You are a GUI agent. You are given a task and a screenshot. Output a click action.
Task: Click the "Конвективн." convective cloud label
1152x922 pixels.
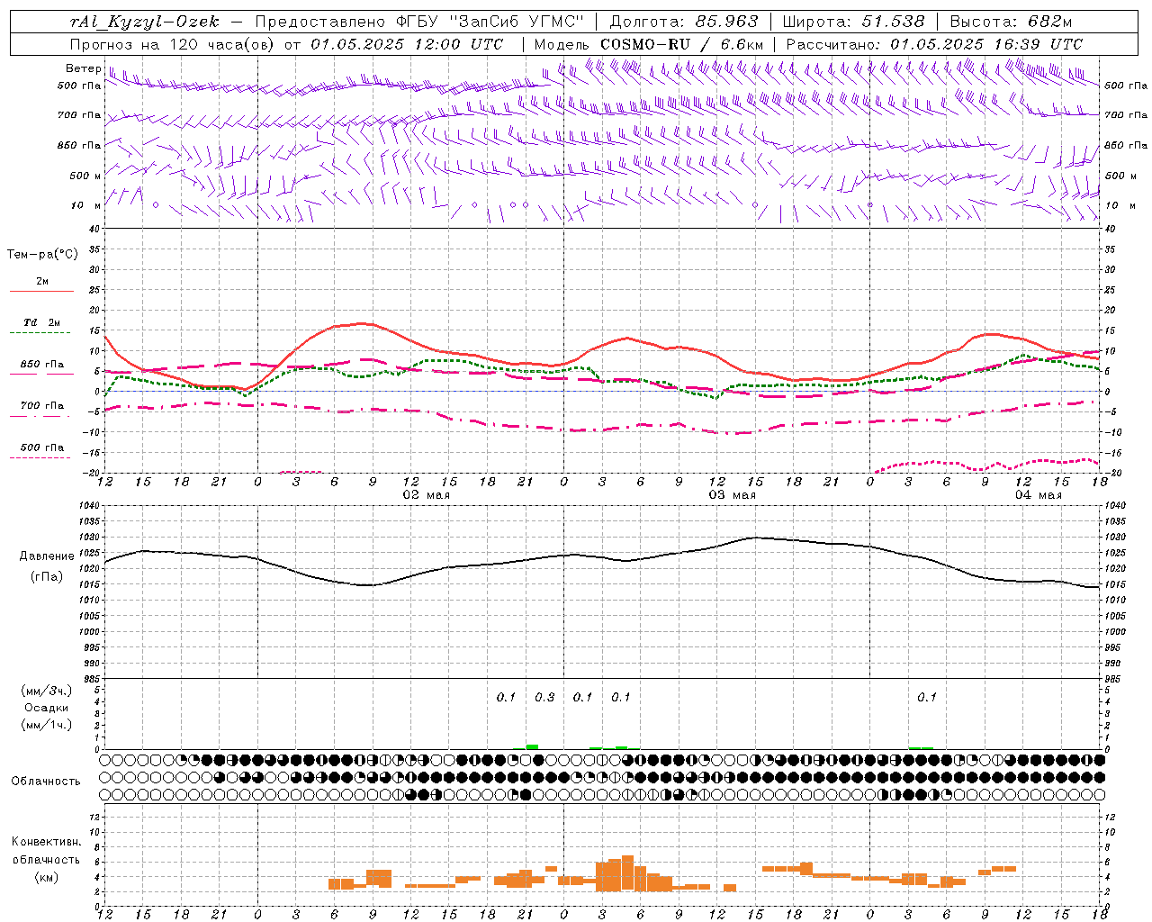[46, 842]
